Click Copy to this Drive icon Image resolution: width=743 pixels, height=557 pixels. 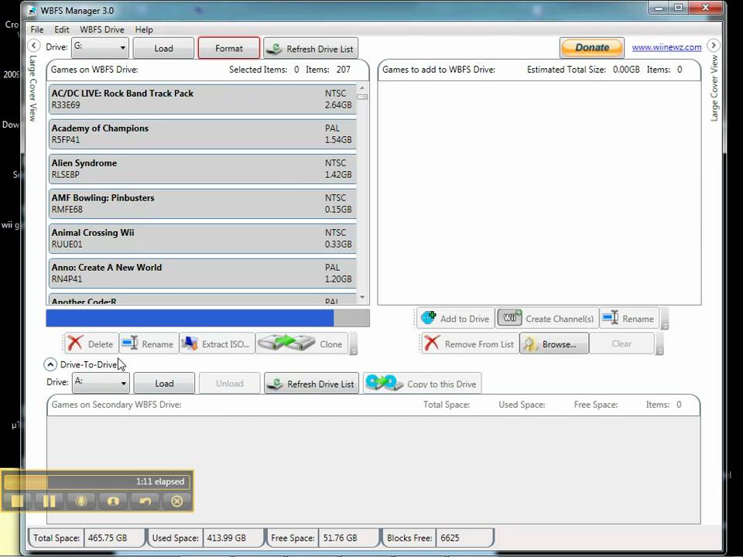382,383
